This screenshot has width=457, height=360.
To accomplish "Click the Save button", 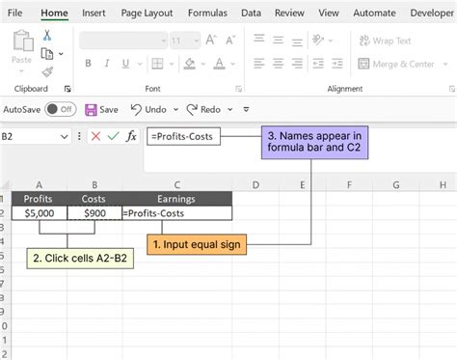I will 101,110.
